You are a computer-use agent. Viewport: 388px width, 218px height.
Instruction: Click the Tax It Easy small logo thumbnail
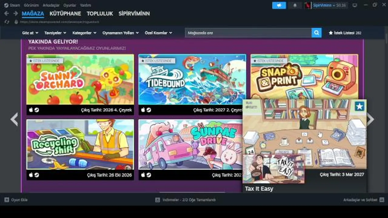(273, 169)
